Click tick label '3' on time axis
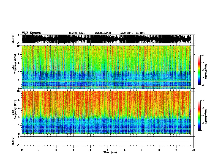 tap(73, 150)
